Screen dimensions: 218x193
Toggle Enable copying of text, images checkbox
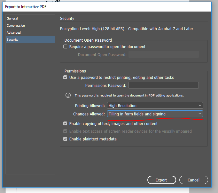pos(66,124)
